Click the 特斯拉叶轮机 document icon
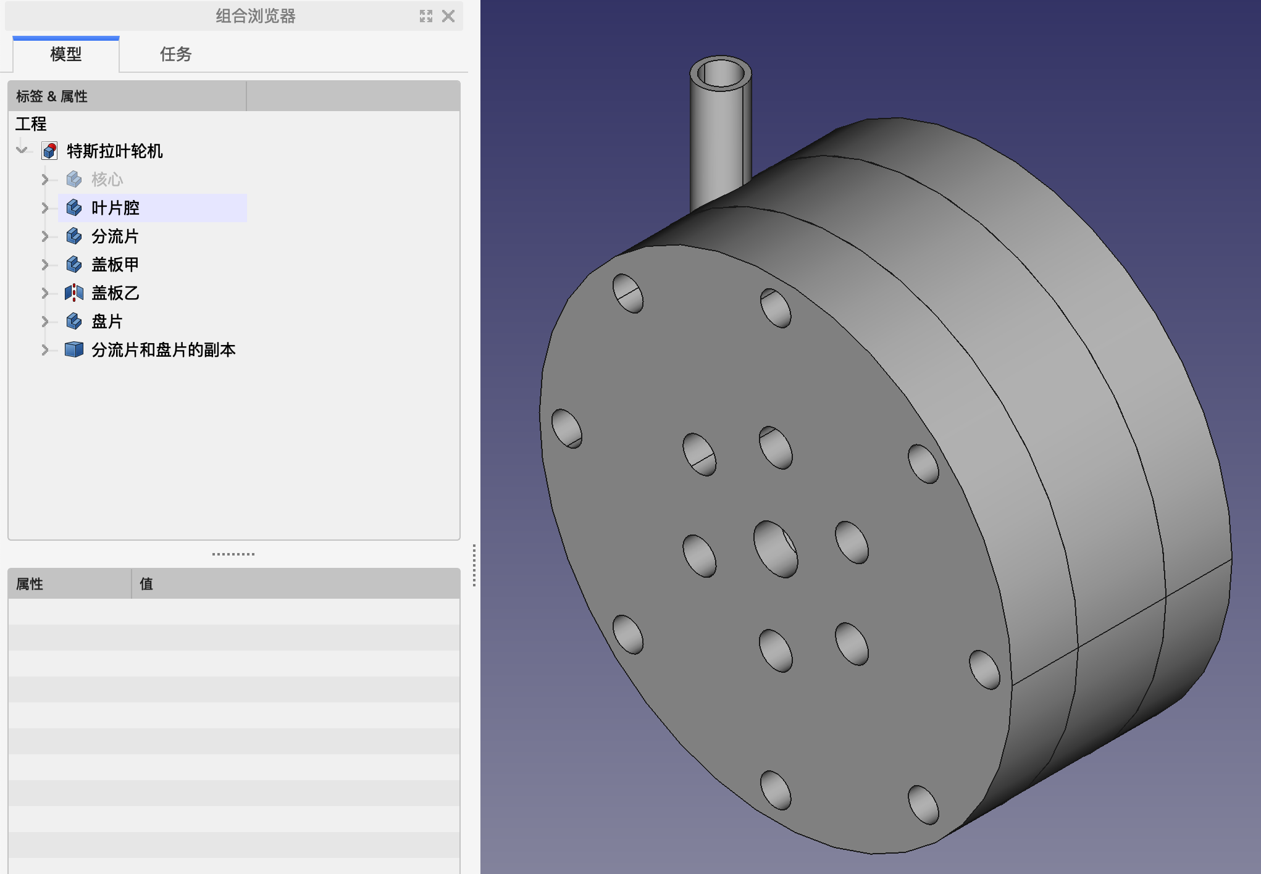The image size is (1261, 874). (49, 151)
